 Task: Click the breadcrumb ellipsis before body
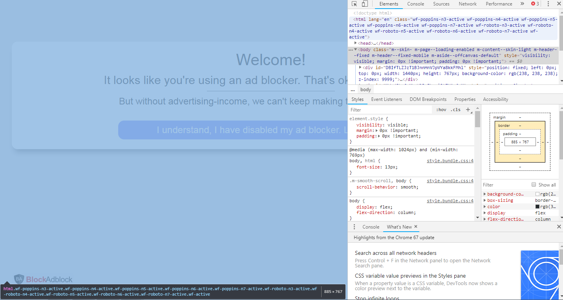coord(353,90)
